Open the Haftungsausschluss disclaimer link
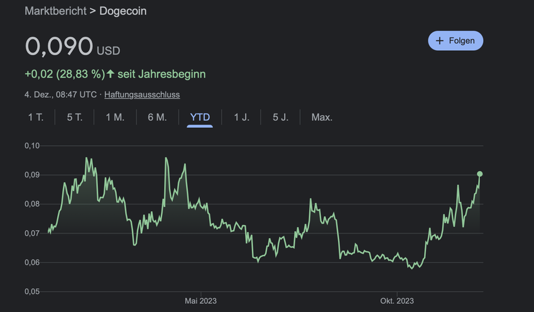534x312 pixels. [x=142, y=95]
